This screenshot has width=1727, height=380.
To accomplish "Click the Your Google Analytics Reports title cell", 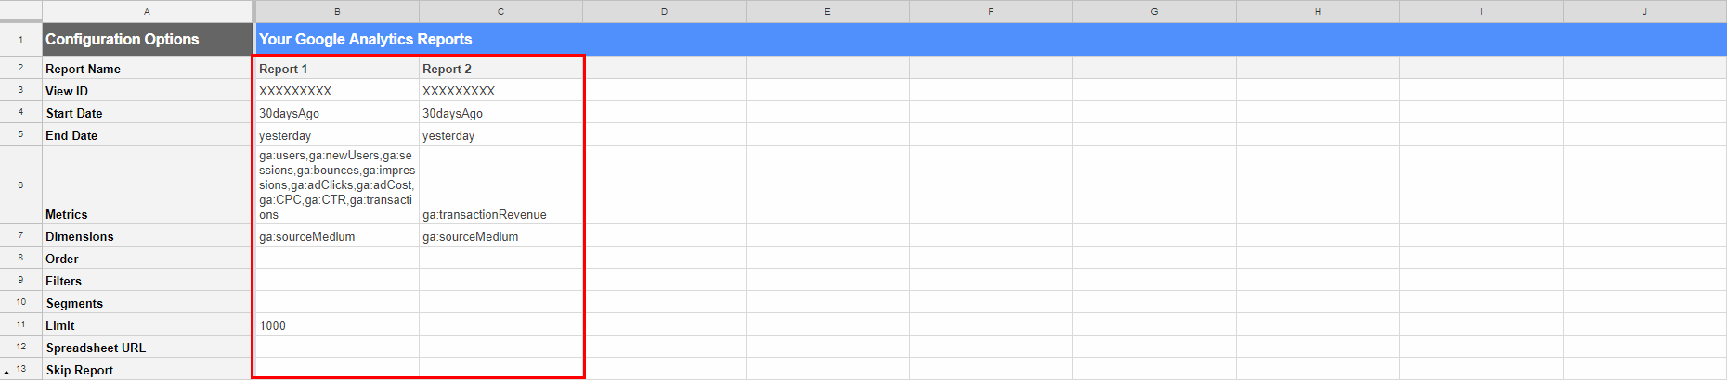I will point(991,39).
